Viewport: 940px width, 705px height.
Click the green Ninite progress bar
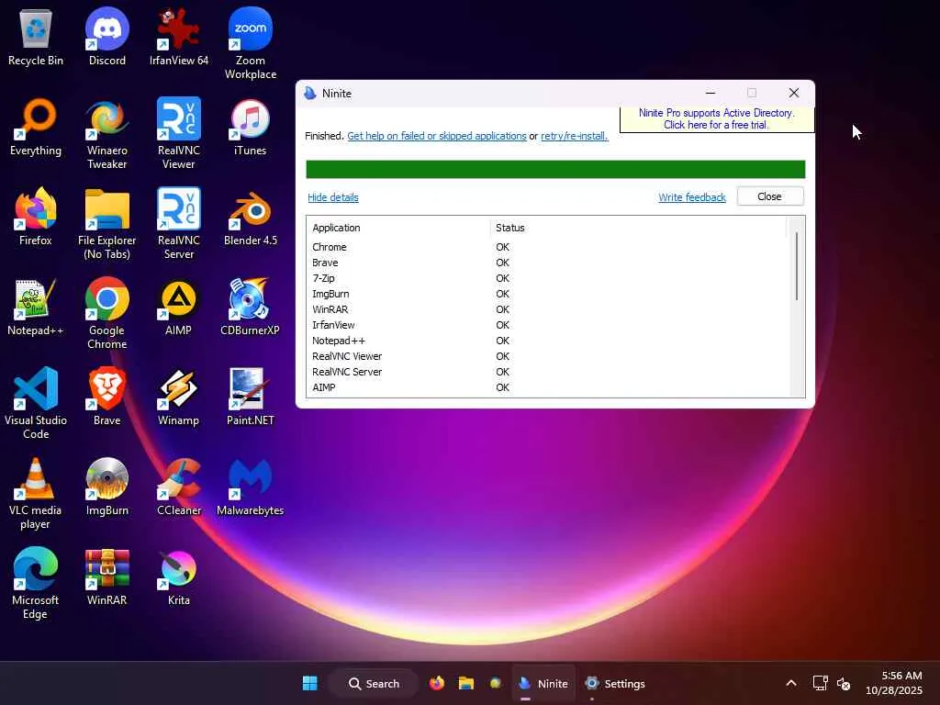pos(555,169)
